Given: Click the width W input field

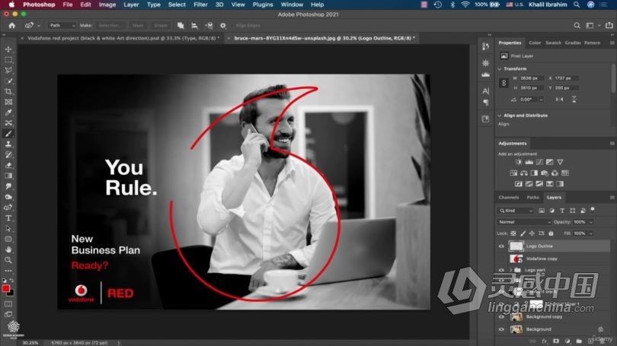Looking at the screenshot, I should pyautogui.click(x=531, y=78).
